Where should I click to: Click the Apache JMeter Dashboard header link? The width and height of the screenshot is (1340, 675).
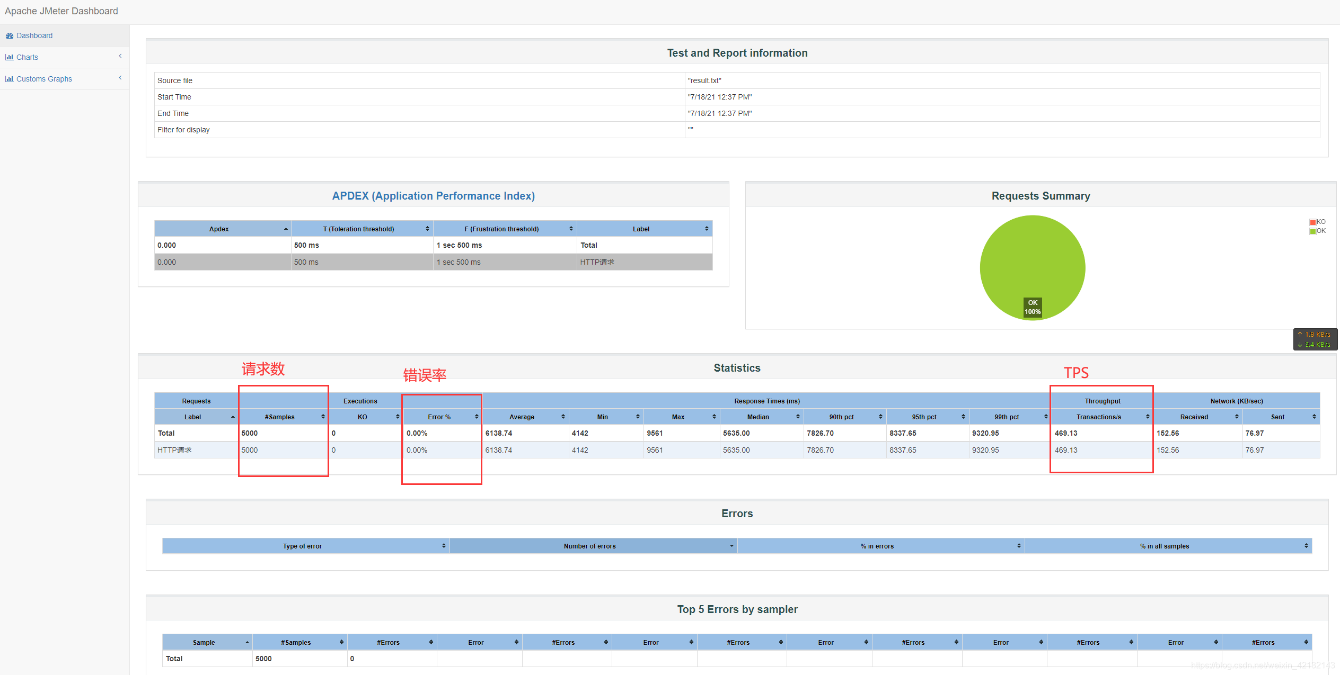(x=61, y=11)
